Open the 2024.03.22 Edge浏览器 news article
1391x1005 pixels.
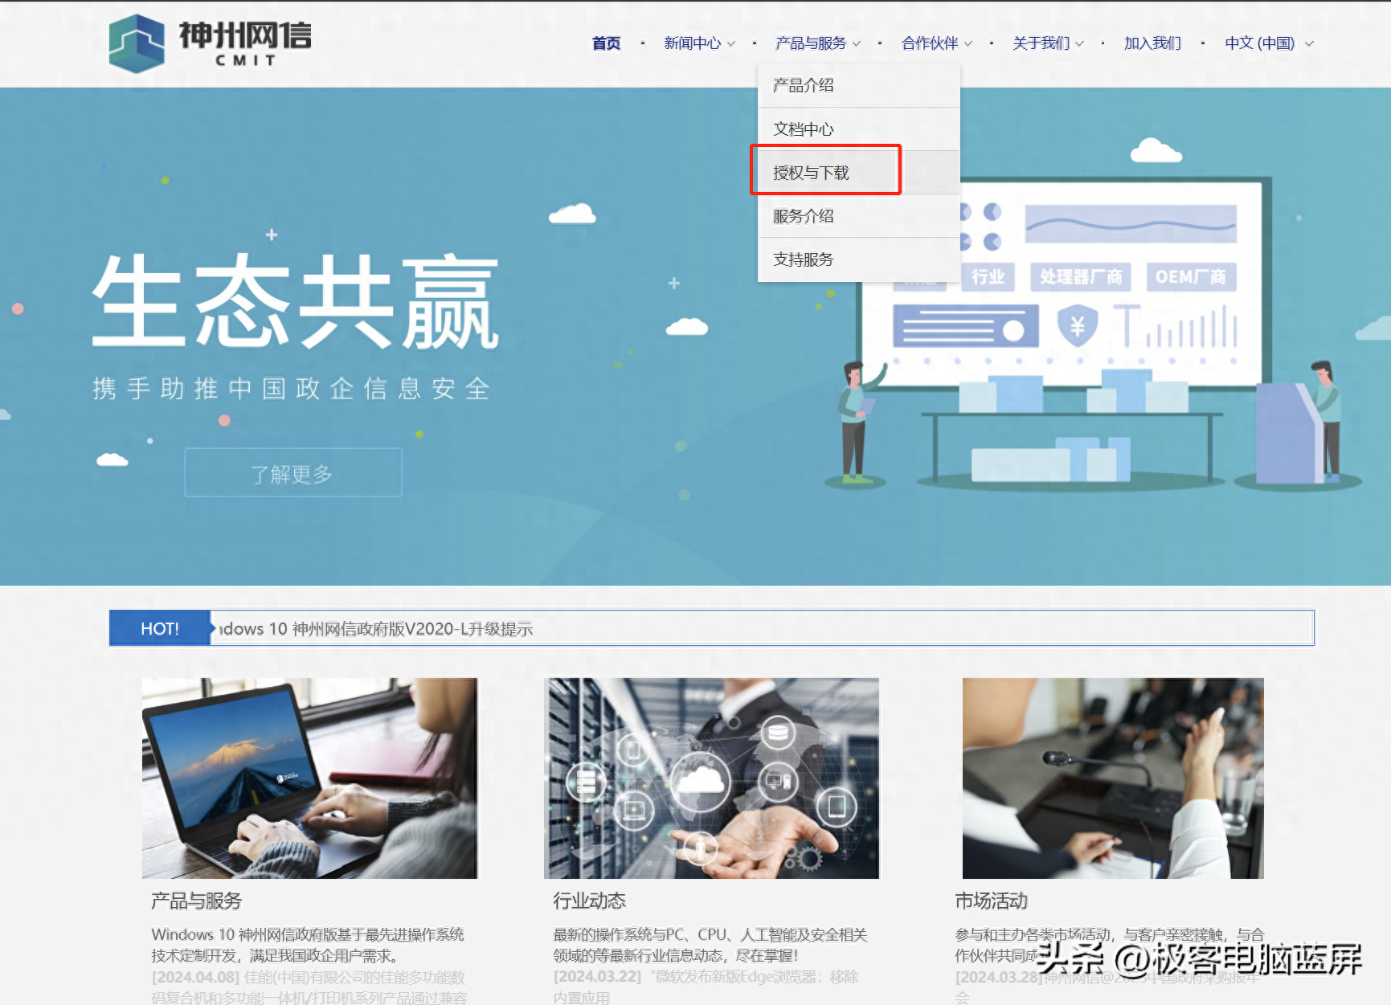click(706, 987)
